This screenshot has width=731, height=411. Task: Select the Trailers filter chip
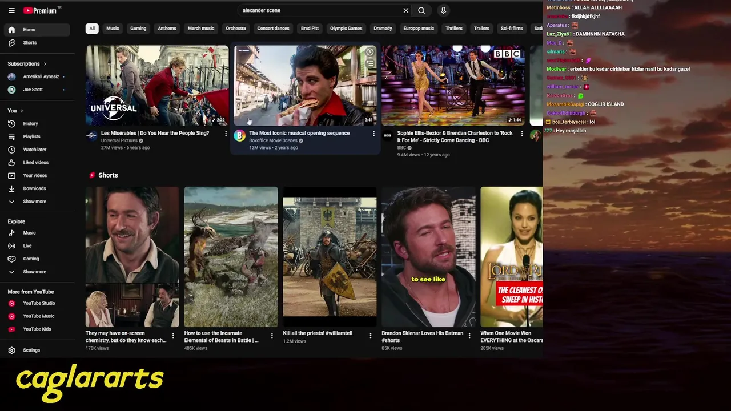481,29
